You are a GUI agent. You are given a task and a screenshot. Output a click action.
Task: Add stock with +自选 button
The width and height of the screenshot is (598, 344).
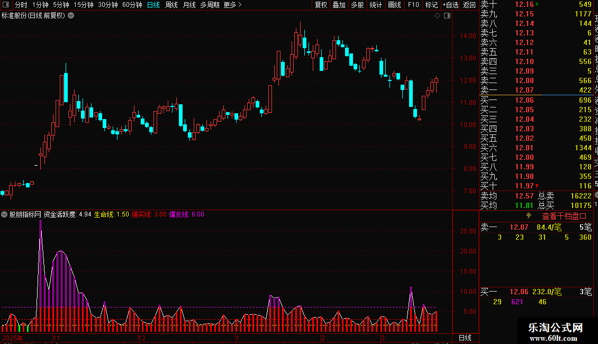[450, 5]
